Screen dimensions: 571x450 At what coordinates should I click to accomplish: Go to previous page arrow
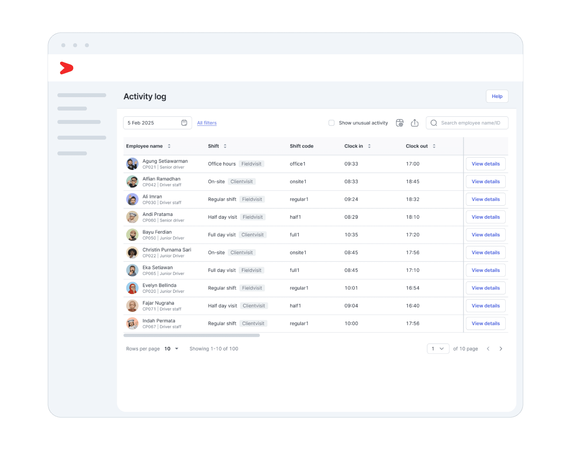488,349
